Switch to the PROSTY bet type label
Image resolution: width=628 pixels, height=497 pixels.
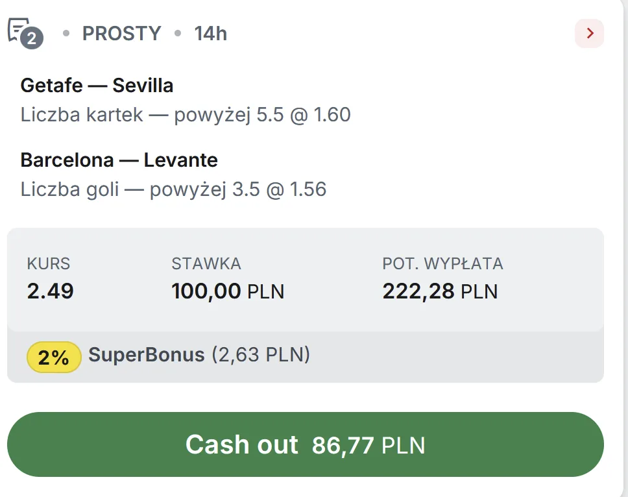[x=121, y=34]
